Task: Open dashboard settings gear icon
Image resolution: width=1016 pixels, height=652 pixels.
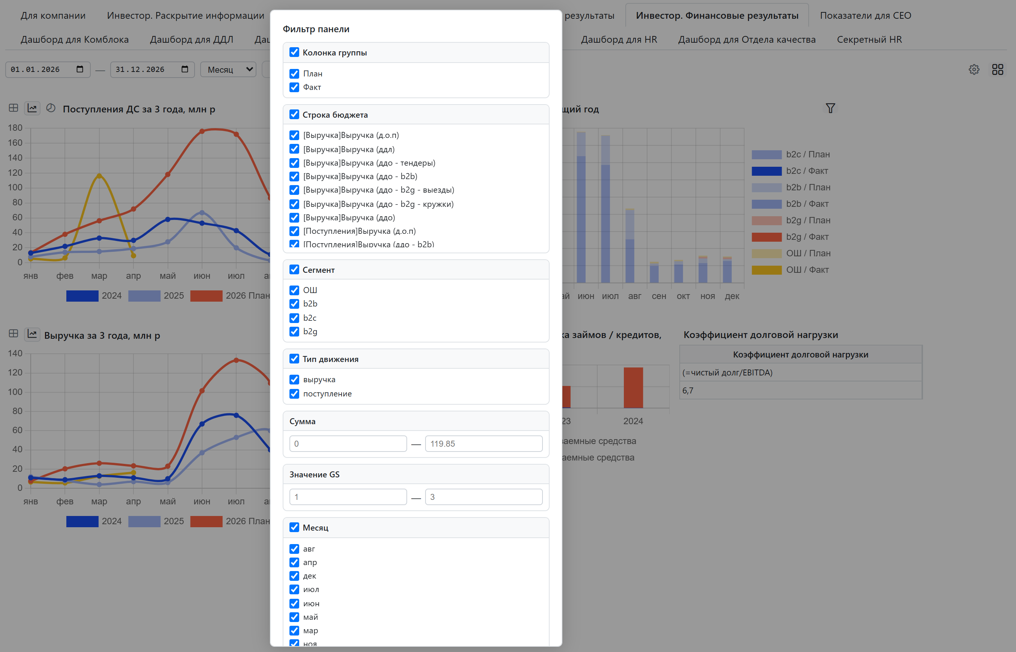Action: 974,69
